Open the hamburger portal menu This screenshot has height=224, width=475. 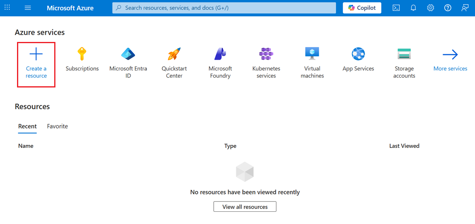28,8
